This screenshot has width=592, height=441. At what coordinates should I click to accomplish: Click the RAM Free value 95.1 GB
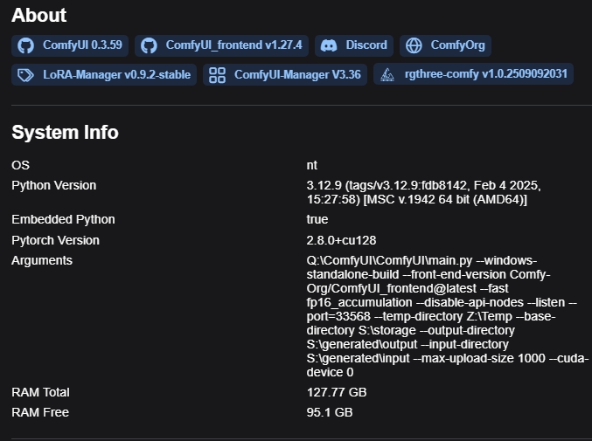(x=330, y=412)
